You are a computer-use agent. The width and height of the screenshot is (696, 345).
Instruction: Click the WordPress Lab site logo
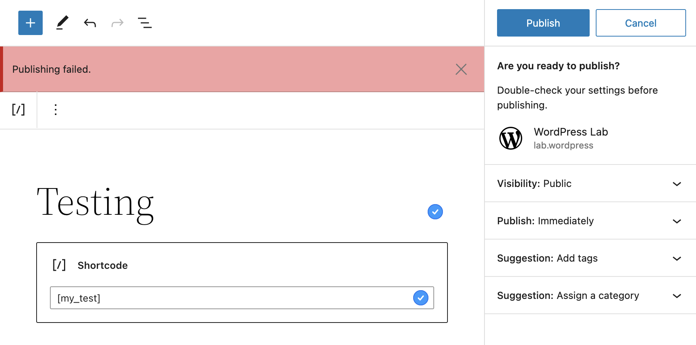pos(511,138)
